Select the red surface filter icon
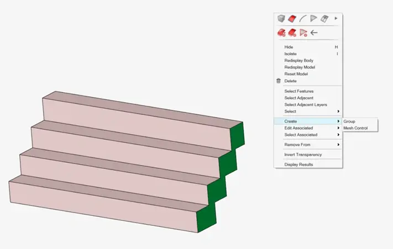 pyautogui.click(x=292, y=19)
